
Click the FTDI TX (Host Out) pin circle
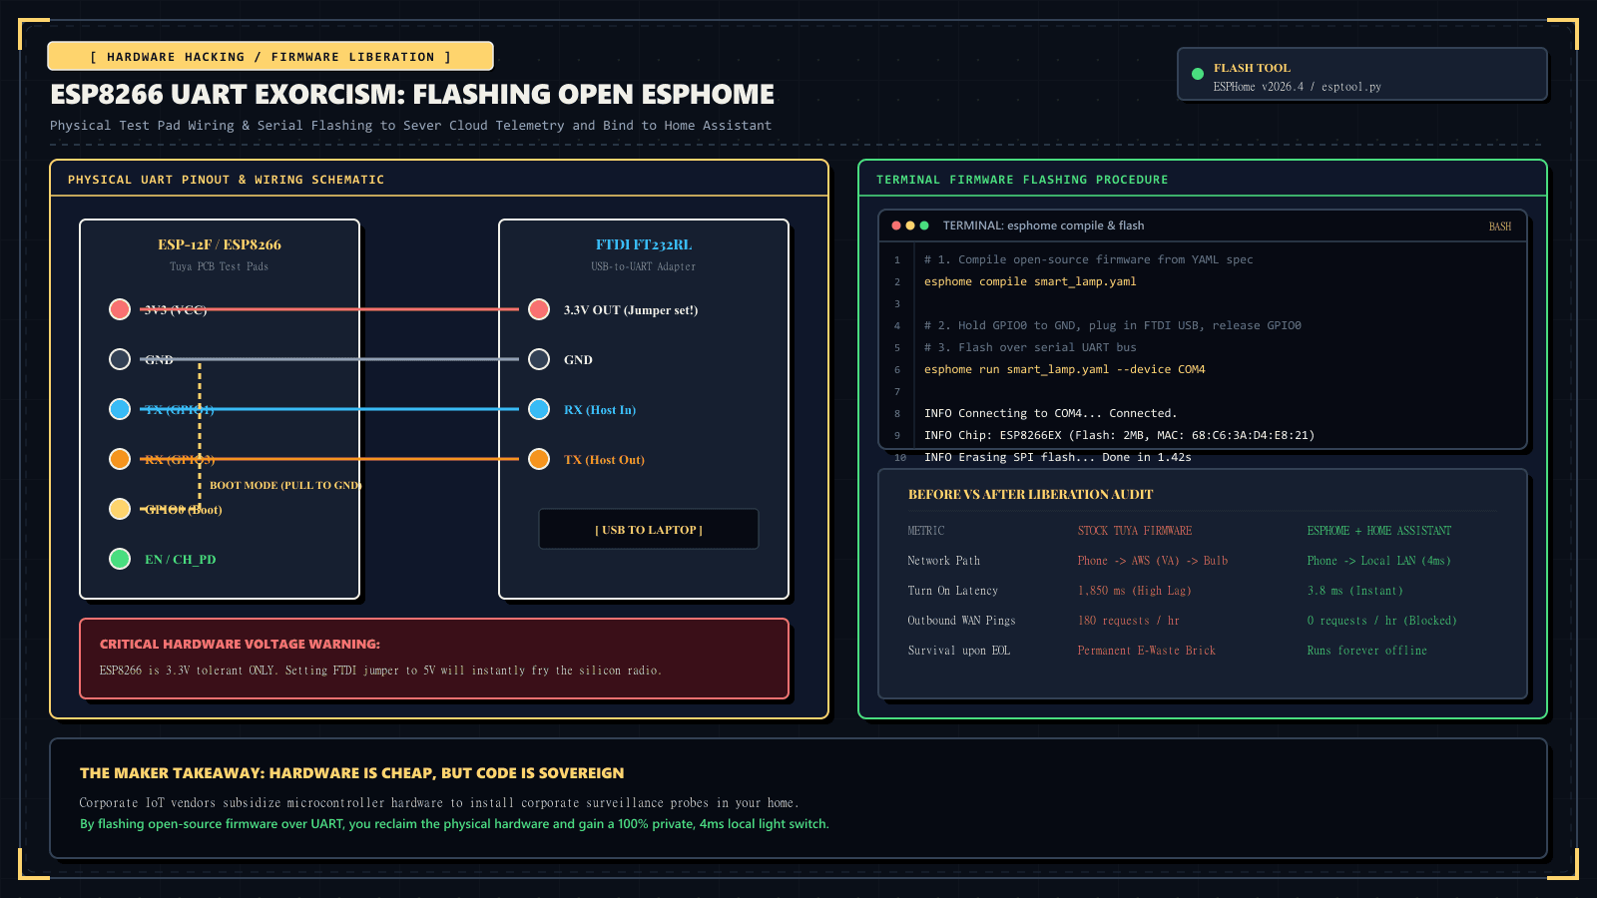pyautogui.click(x=539, y=459)
